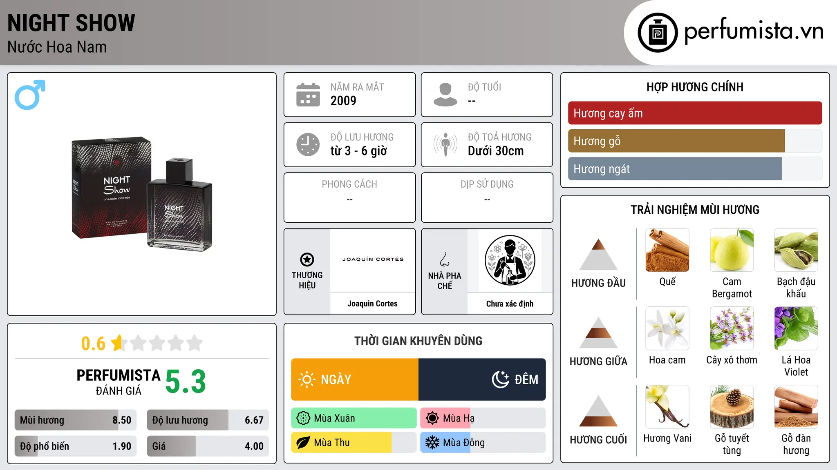The width and height of the screenshot is (837, 470).
Task: Click the perfumista.vn perfume bottle logo icon
Action: click(x=658, y=33)
